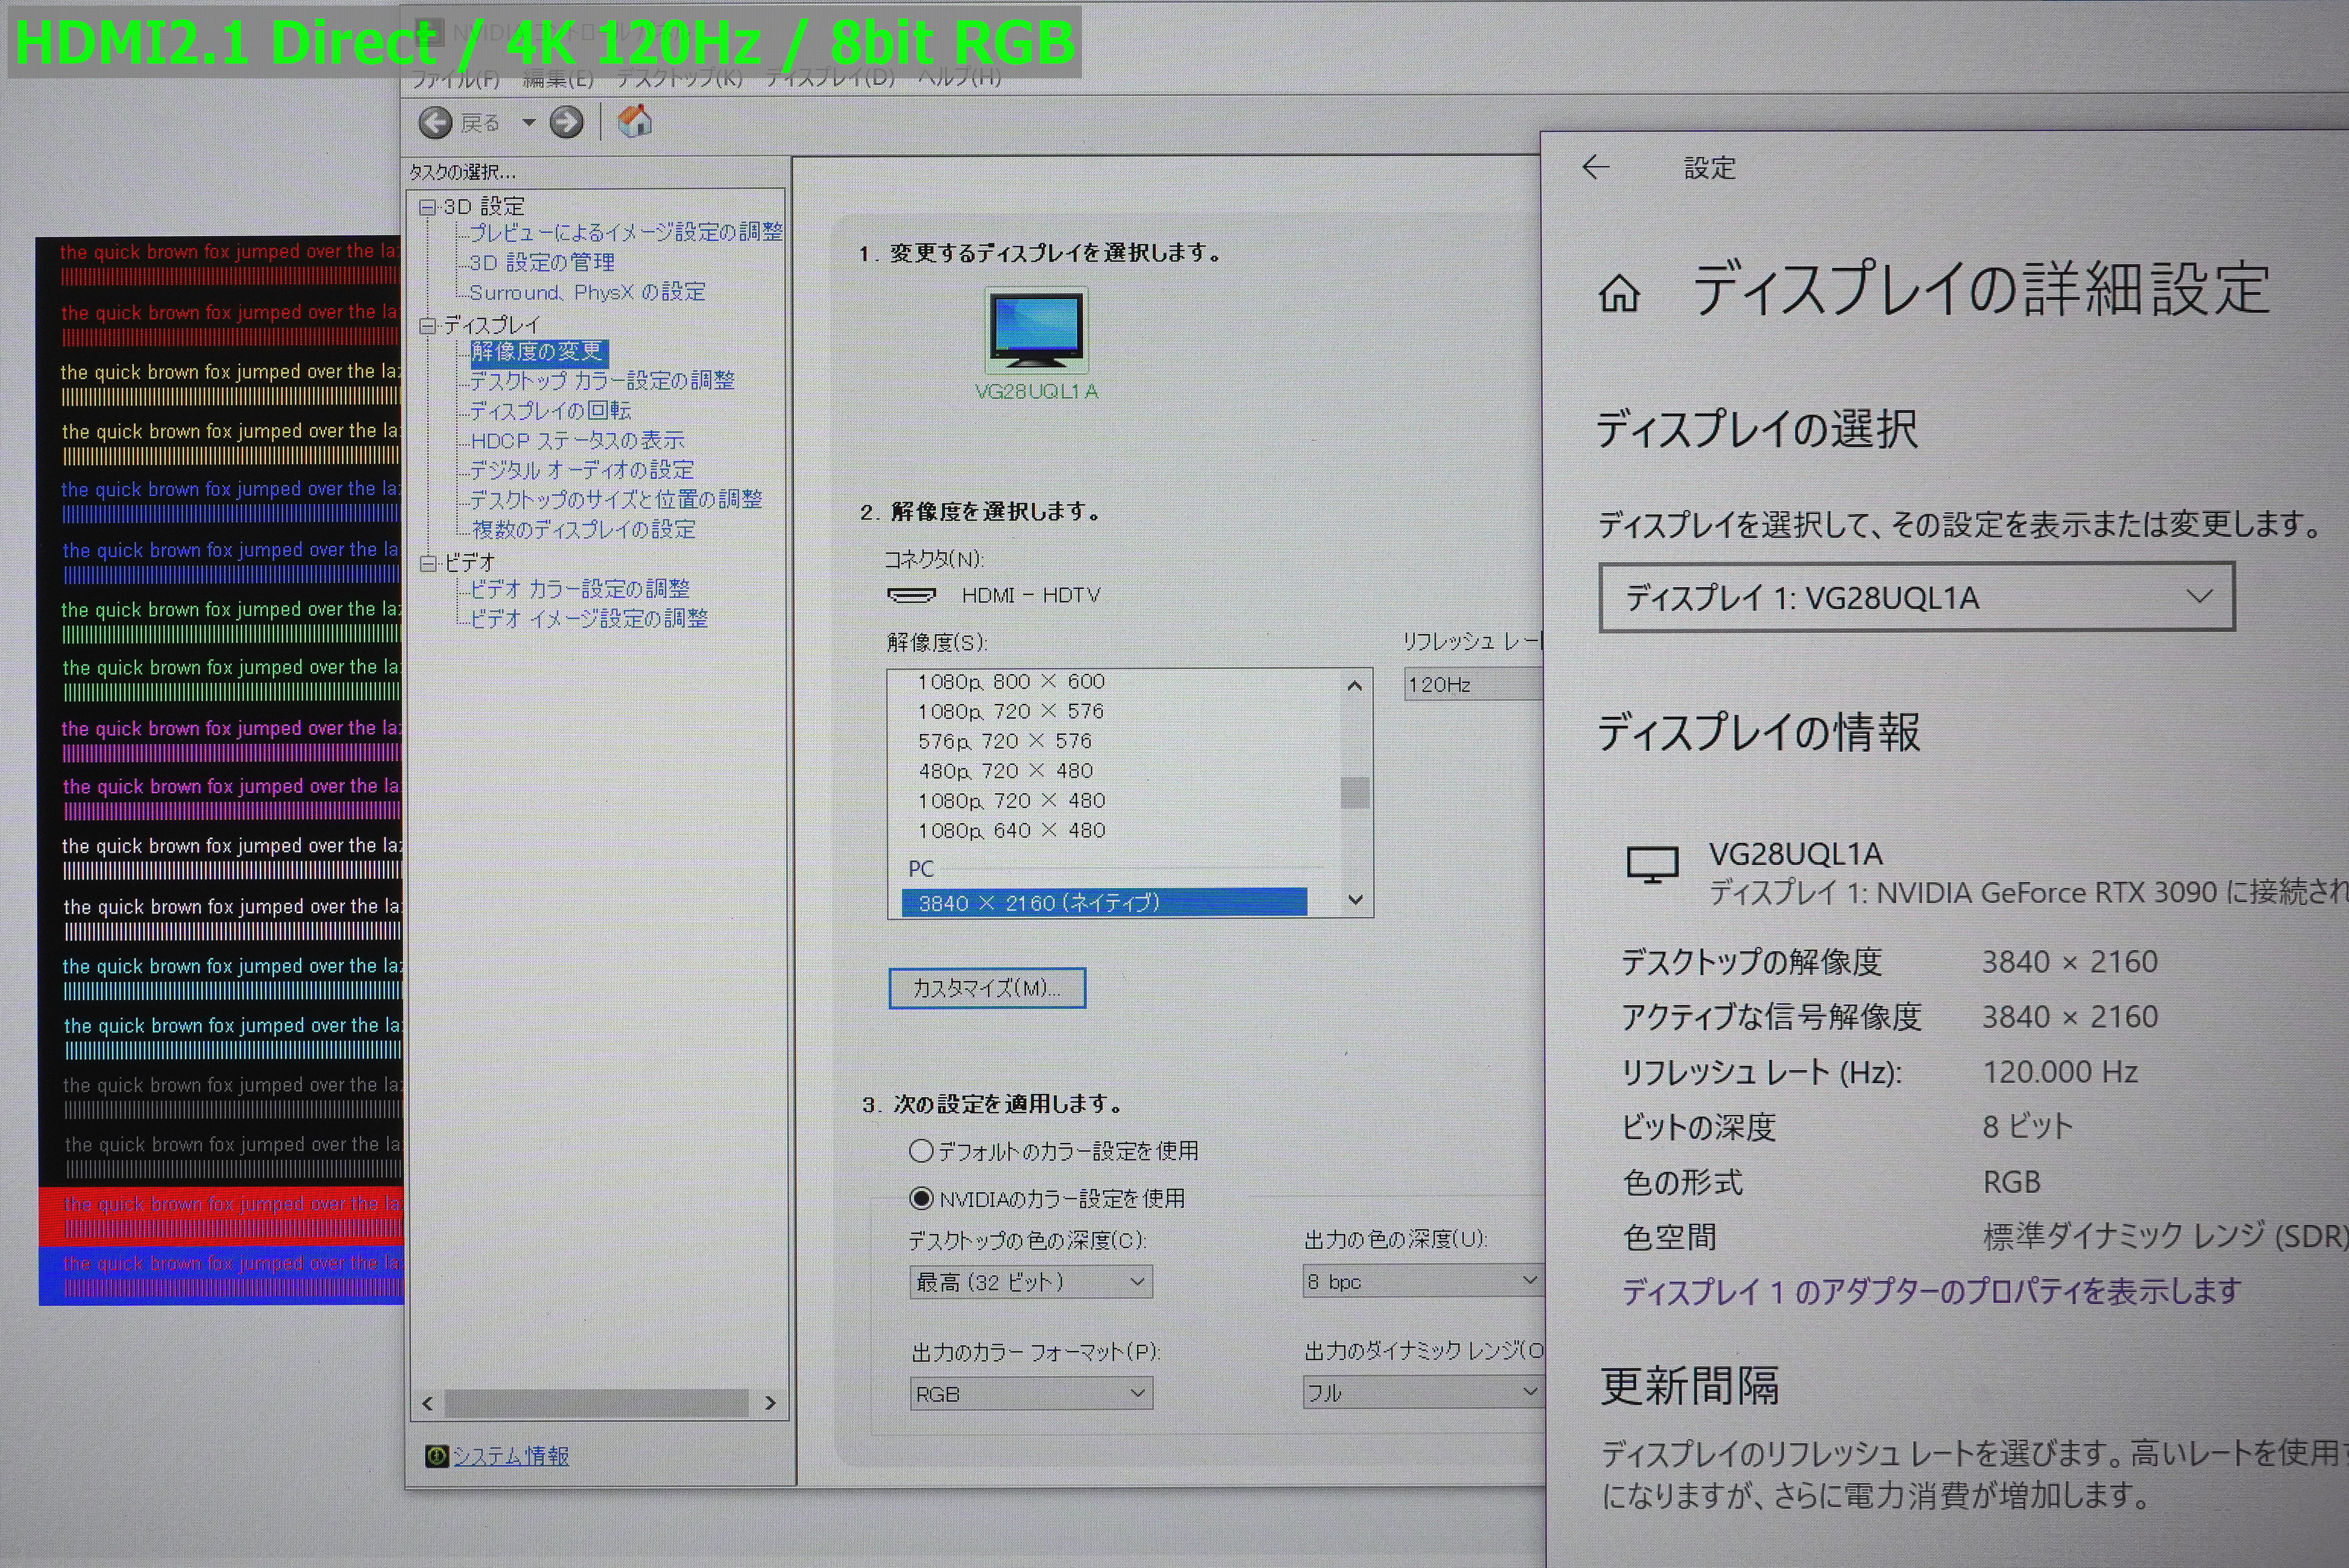The height and width of the screenshot is (1568, 2349).
Task: Click HDMI connector icon
Action: click(911, 596)
